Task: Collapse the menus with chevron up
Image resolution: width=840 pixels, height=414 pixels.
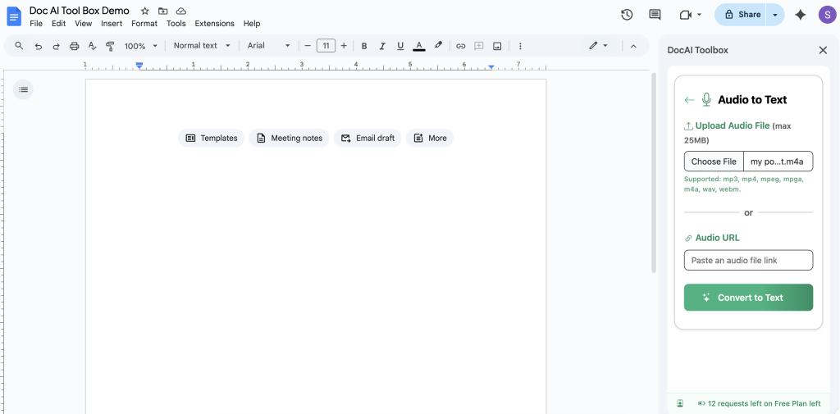Action: point(633,46)
